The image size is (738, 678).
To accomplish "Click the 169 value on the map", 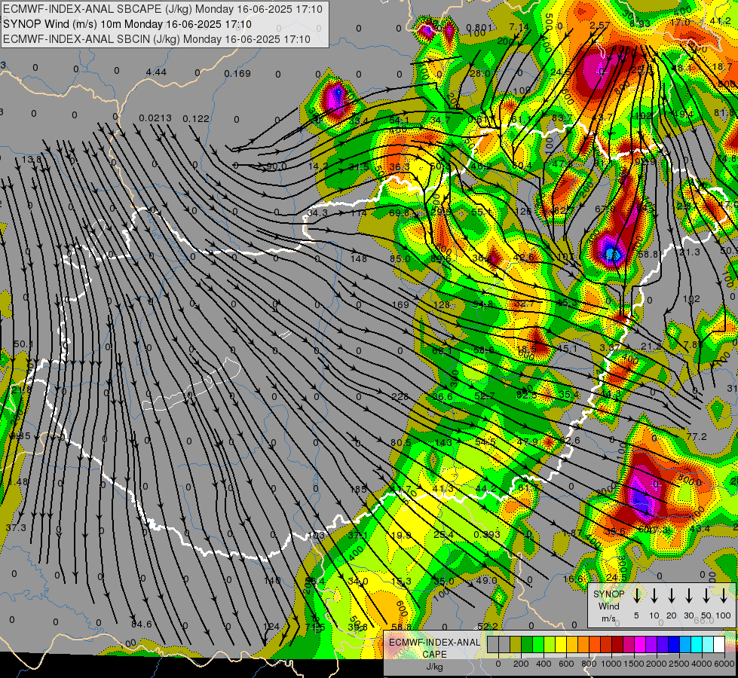I will pos(400,305).
